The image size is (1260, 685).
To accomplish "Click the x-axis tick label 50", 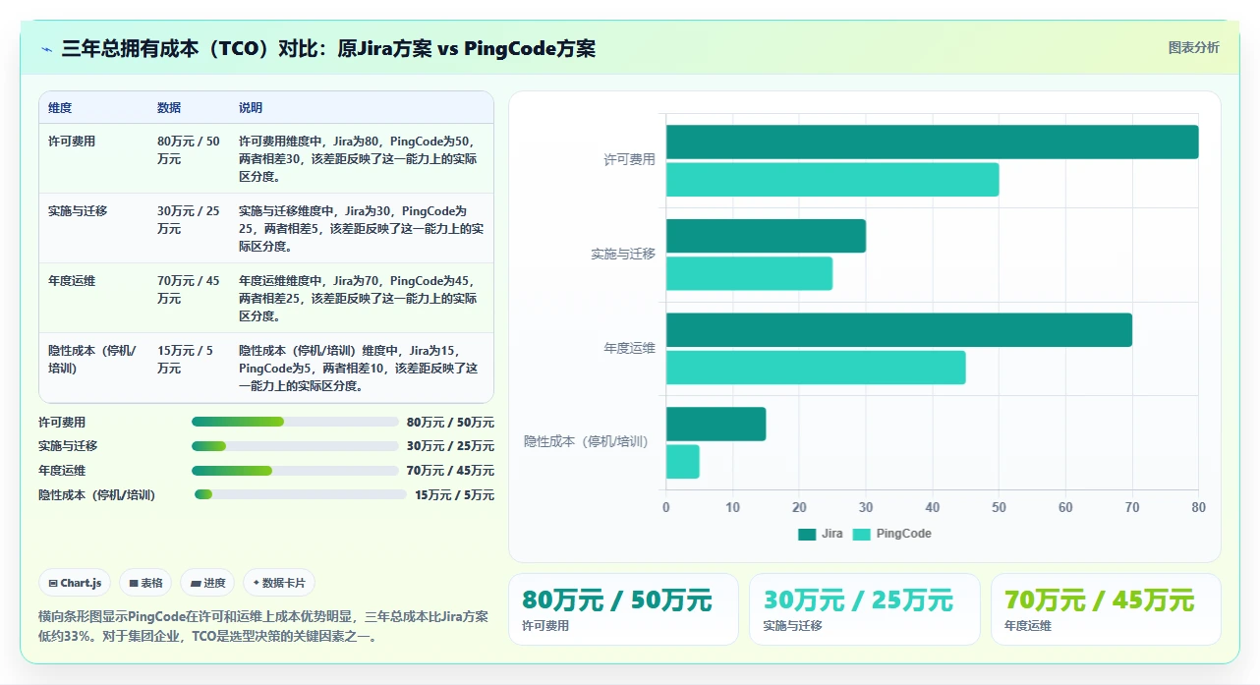I will 999,508.
